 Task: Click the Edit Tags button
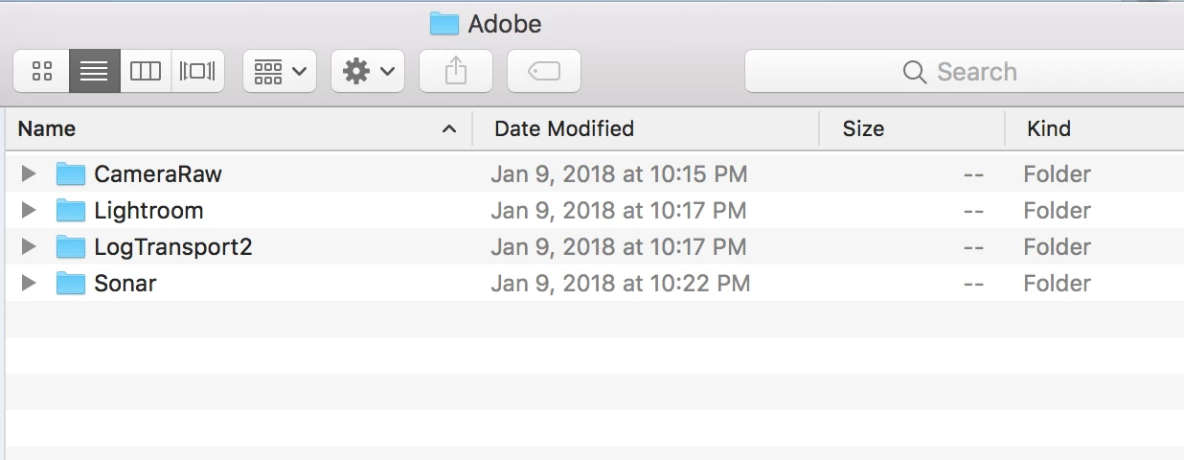[x=544, y=71]
